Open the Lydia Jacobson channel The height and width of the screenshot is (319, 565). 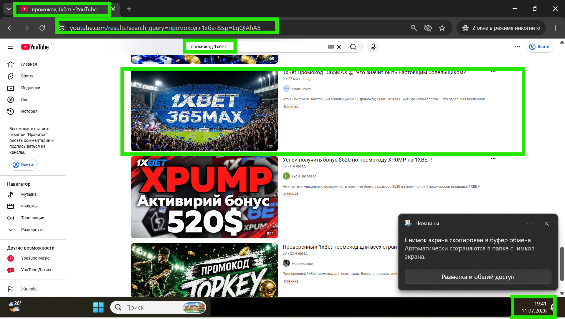(304, 176)
